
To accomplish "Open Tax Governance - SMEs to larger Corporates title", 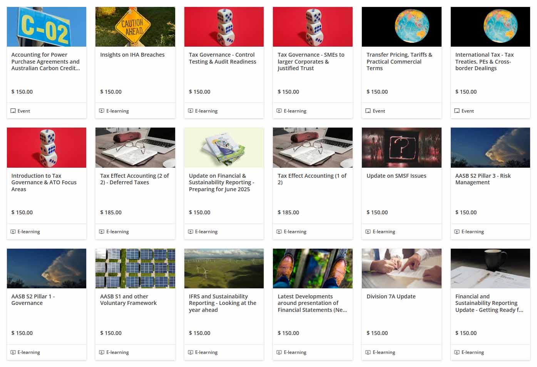I will pyautogui.click(x=311, y=62).
